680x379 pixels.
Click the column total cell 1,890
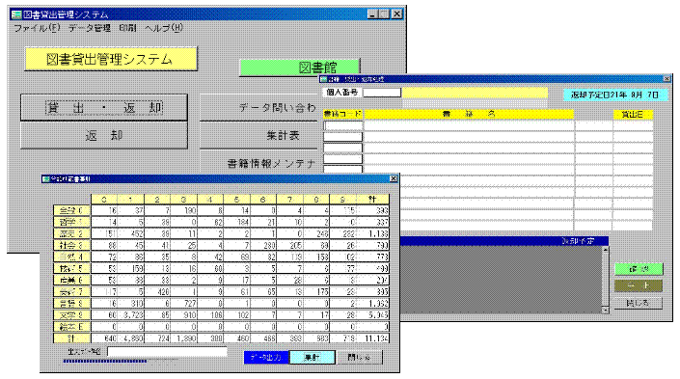click(x=184, y=338)
